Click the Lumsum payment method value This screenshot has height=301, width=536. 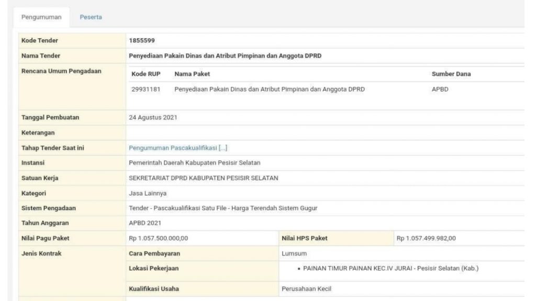[294, 253]
